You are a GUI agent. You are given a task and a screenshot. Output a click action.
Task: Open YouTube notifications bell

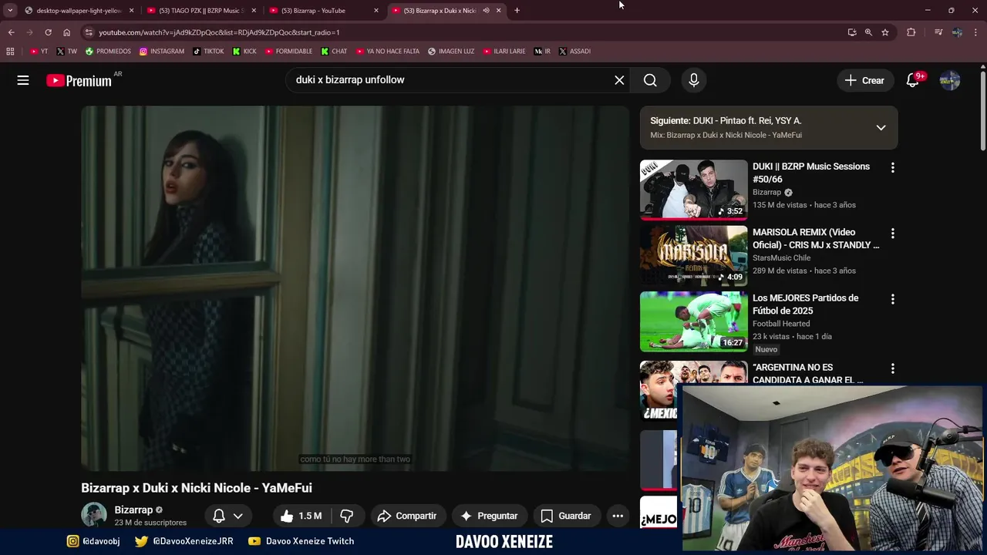tap(913, 80)
